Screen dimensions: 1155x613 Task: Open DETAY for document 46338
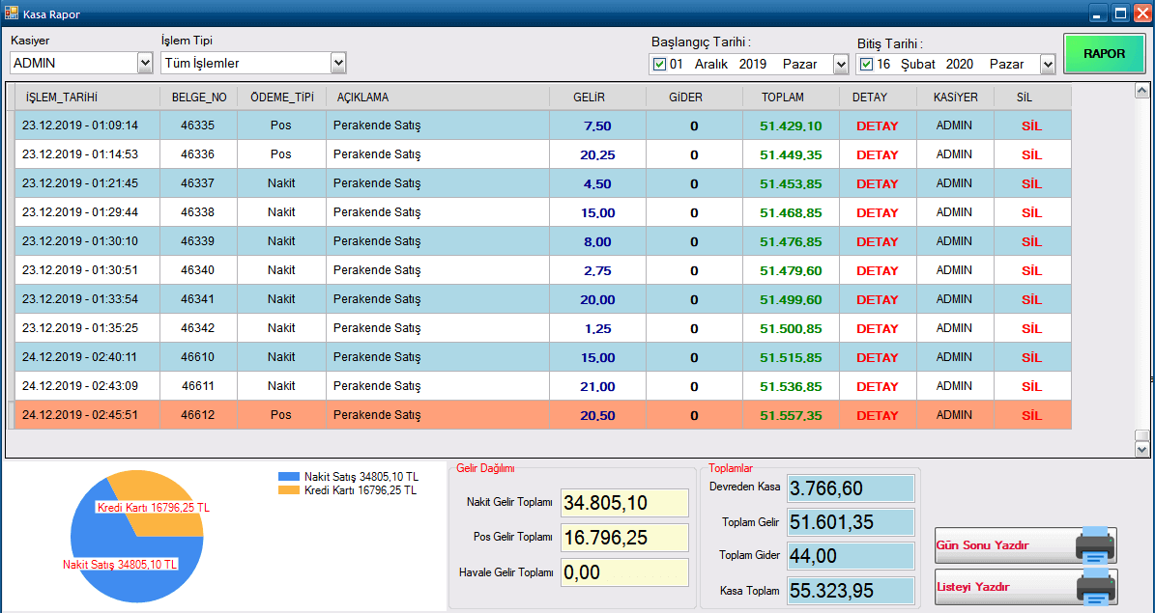pyautogui.click(x=878, y=212)
